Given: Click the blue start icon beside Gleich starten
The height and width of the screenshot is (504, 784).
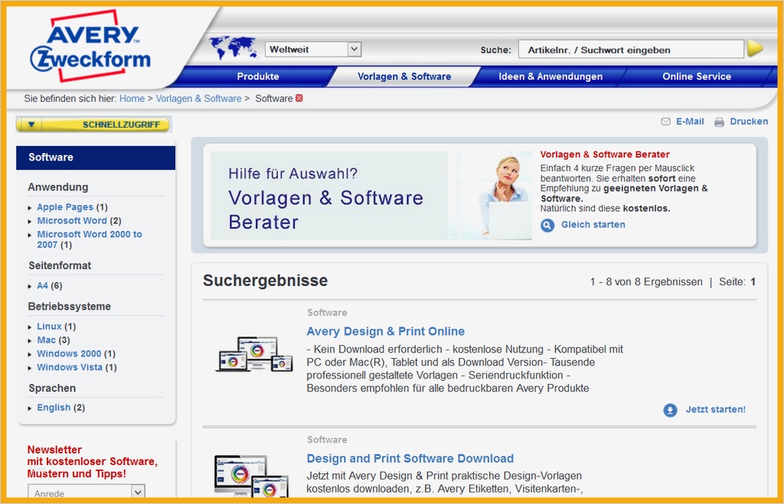Looking at the screenshot, I should pos(546,225).
